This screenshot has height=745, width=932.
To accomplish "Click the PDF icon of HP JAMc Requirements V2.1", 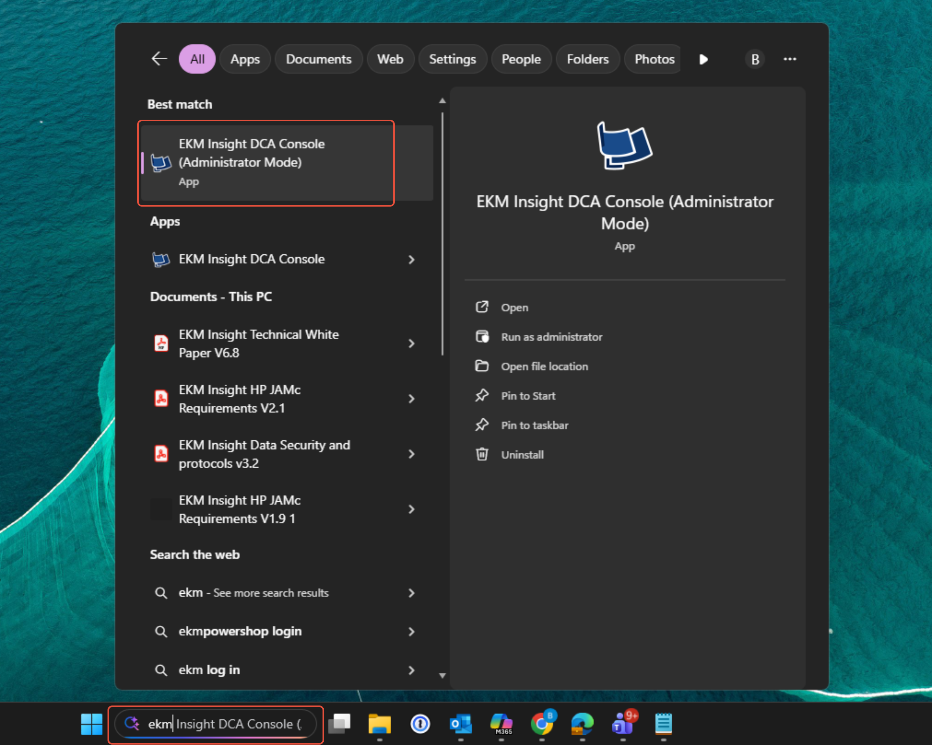I will (161, 399).
